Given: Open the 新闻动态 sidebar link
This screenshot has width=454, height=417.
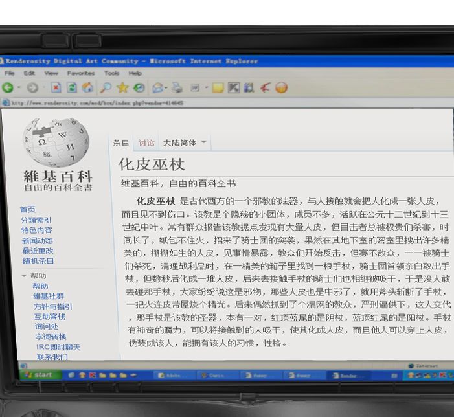Looking at the screenshot, I should coord(37,240).
